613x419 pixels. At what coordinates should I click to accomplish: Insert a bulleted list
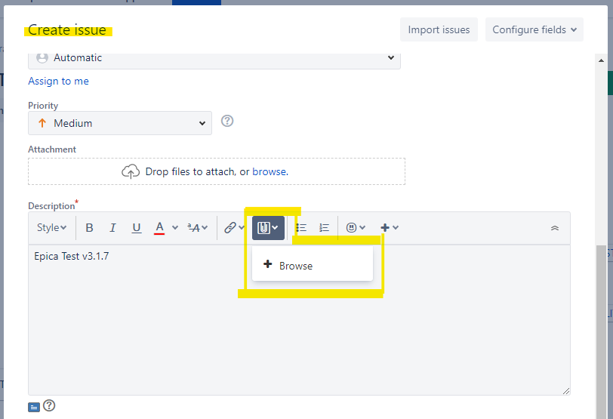click(301, 227)
